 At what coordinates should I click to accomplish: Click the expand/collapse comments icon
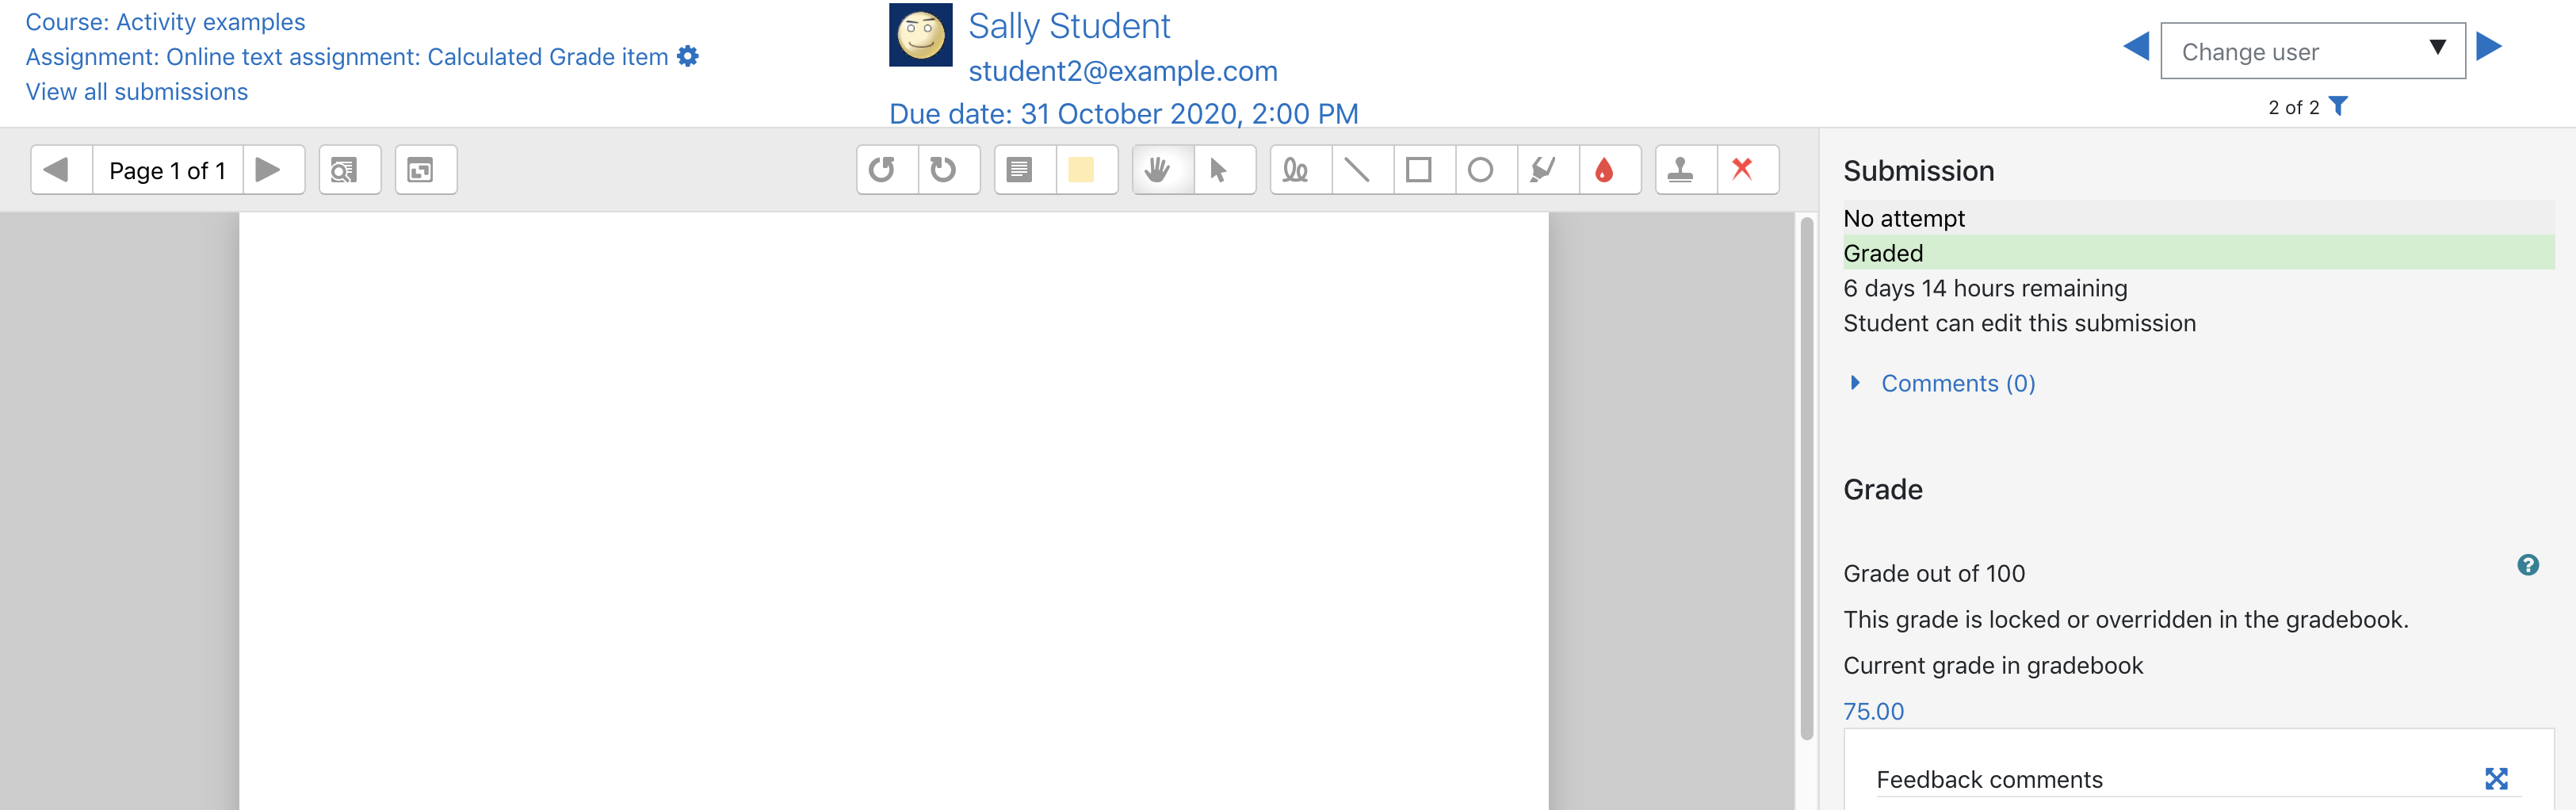[x=425, y=170]
